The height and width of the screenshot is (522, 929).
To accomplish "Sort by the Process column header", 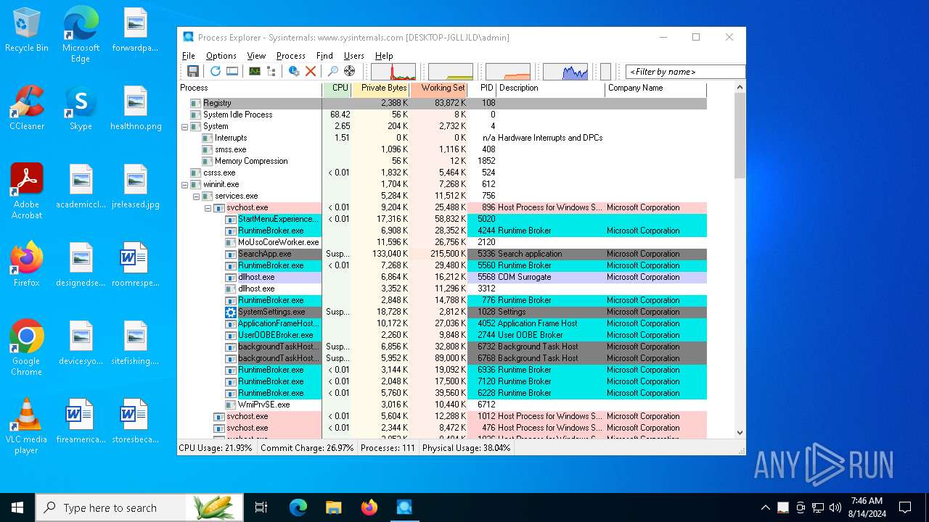I will (x=250, y=88).
